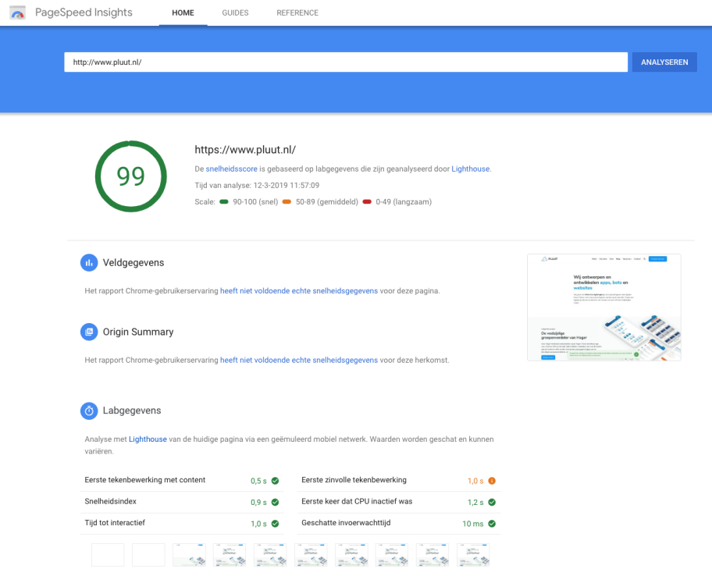Image resolution: width=712 pixels, height=583 pixels.
Task: Click the 99 score gauge
Action: coord(131,176)
